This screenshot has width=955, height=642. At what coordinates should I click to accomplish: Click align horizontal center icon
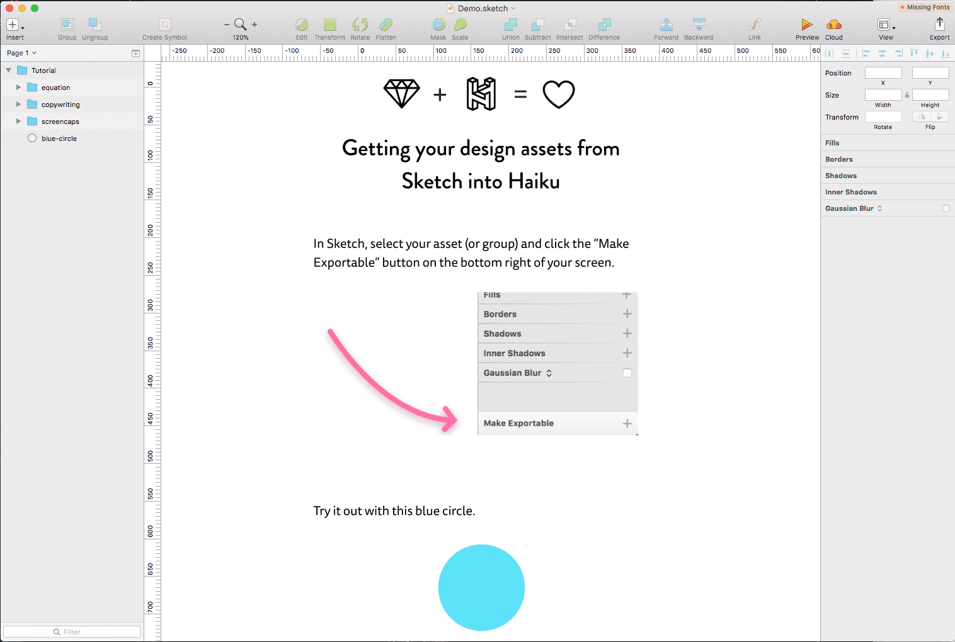(x=882, y=53)
